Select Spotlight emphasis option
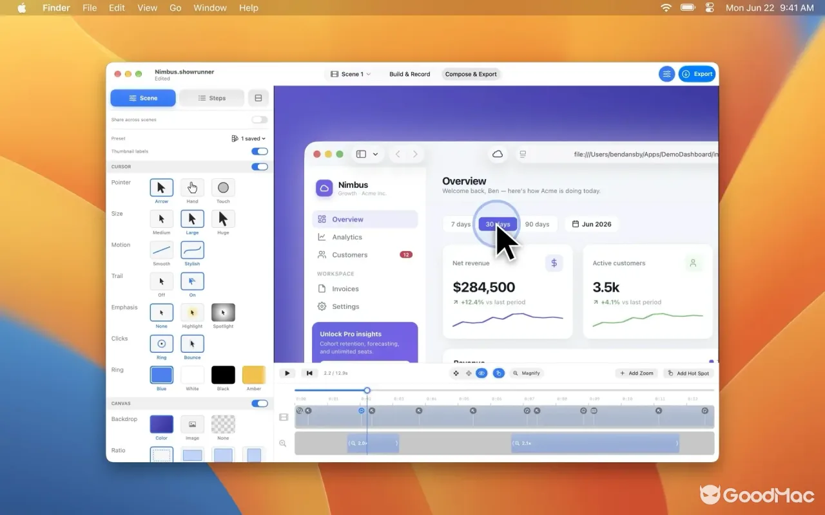This screenshot has height=515, width=825. (x=223, y=312)
